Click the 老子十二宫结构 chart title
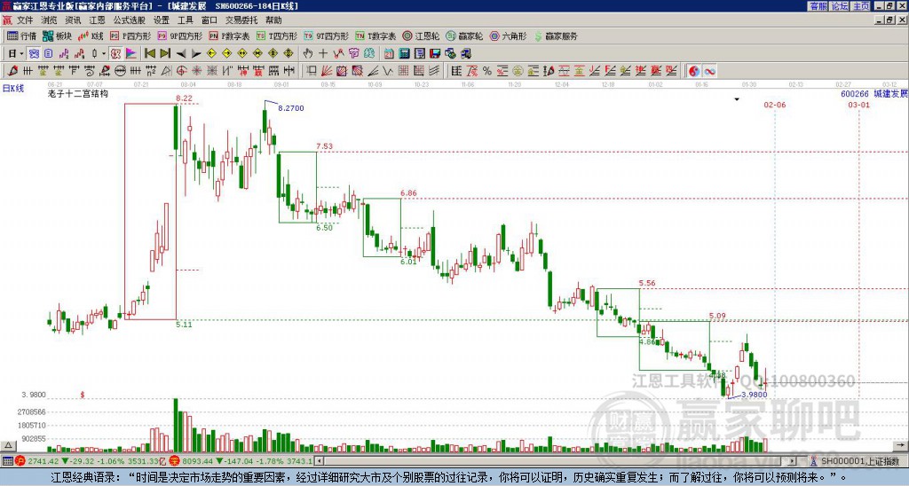 tap(78, 94)
